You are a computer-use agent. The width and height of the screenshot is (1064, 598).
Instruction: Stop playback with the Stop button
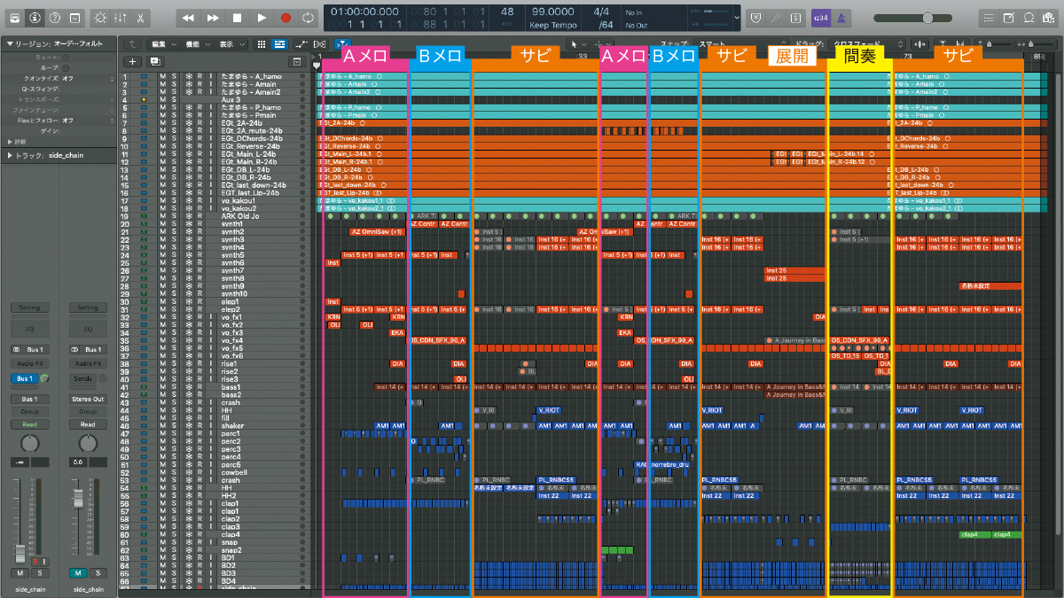[237, 17]
